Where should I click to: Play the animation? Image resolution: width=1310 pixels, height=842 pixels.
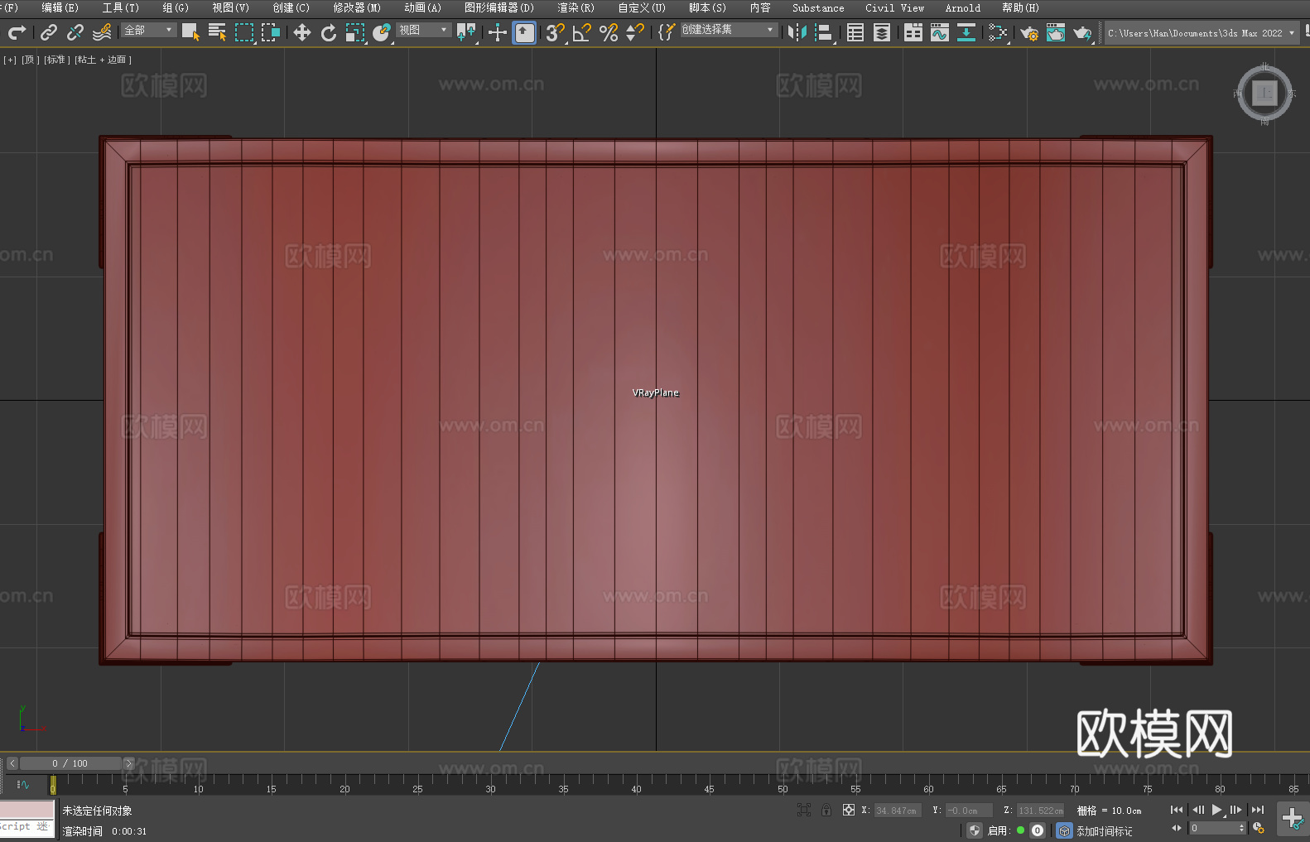pyautogui.click(x=1216, y=810)
